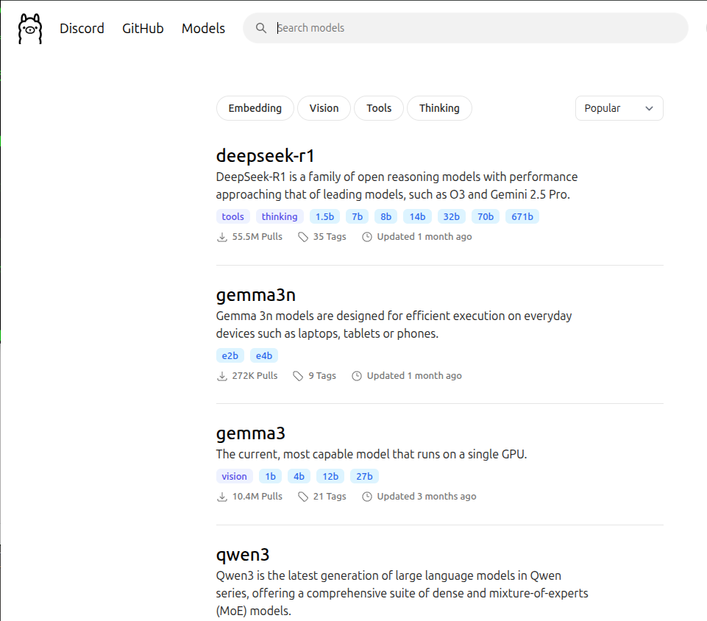Click the clock icon on deepseek-r1 row
The height and width of the screenshot is (621, 707).
(367, 237)
